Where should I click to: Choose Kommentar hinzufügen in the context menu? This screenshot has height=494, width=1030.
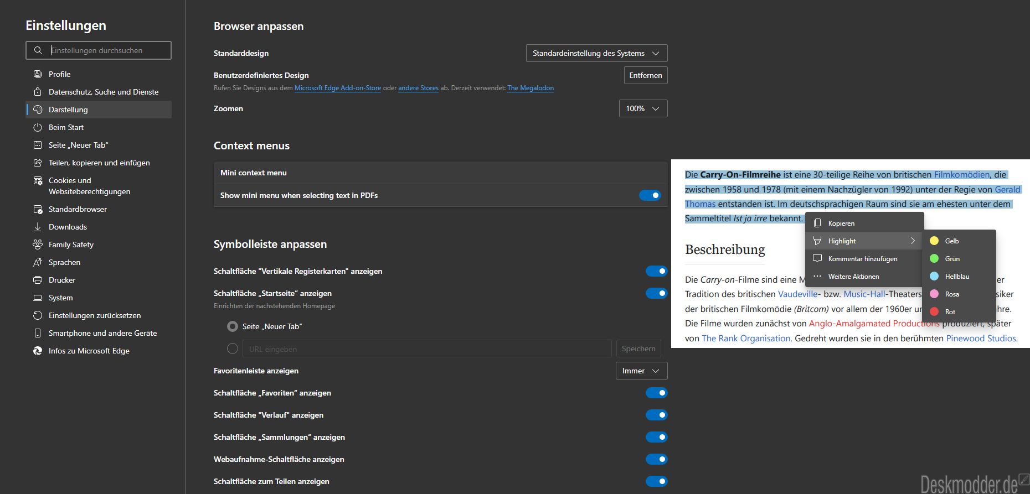864,258
